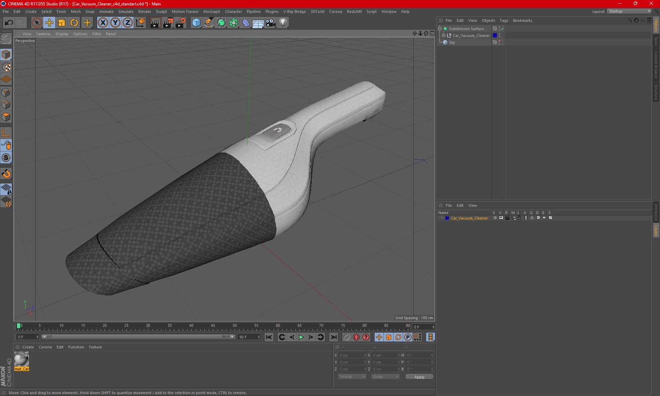660x396 pixels.
Task: Switch to Model mode
Action: click(6, 55)
